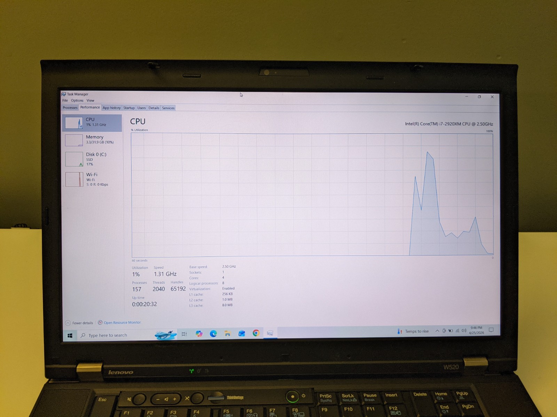Open Task View from the taskbar
This screenshot has width=557, height=417.
tap(184, 334)
